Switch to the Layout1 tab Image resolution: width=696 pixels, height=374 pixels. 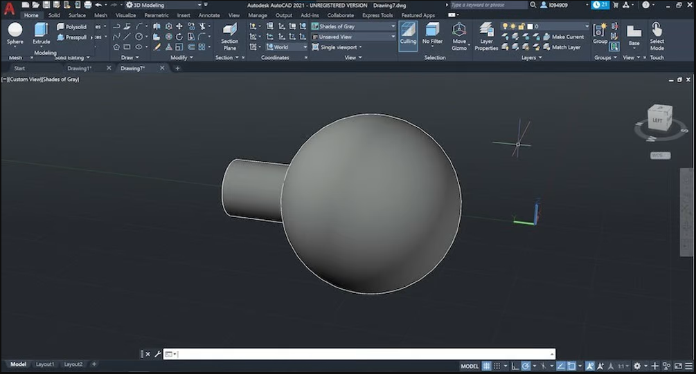click(45, 364)
